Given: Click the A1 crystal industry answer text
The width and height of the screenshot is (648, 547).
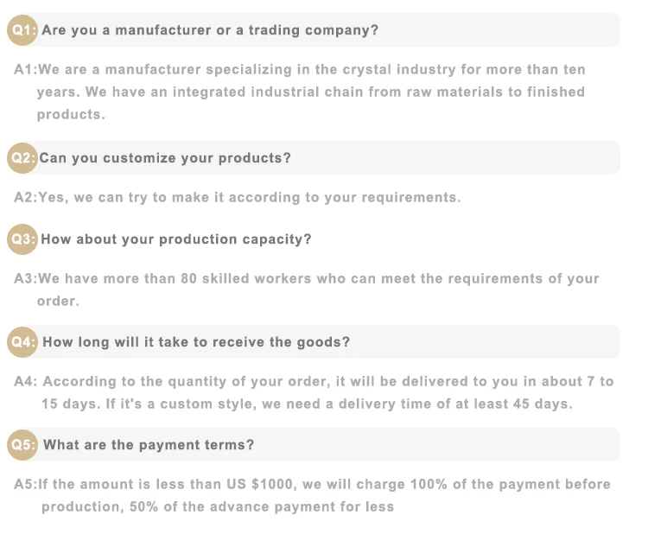Looking at the screenshot, I should [300, 92].
